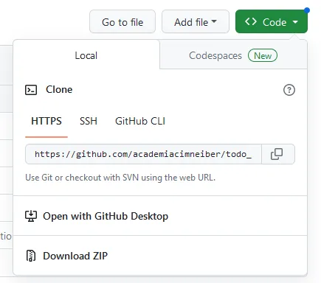This screenshot has width=321, height=283.
Task: Copy the HTTPS clone URL to clipboard
Action: (x=278, y=154)
